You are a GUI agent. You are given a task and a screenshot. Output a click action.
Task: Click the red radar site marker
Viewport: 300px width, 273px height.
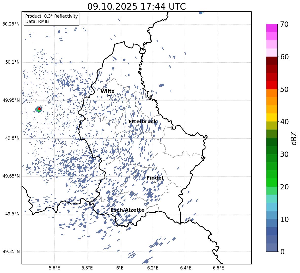coord(39,109)
